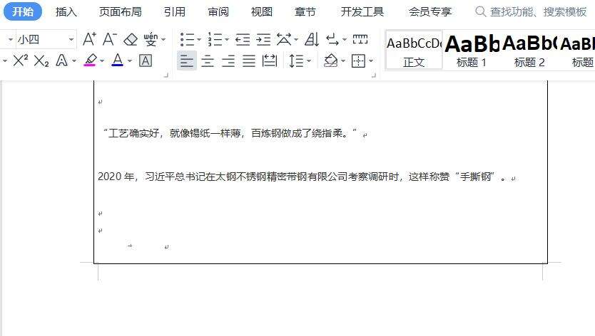
Task: Click the 查找功能 search box
Action: pyautogui.click(x=532, y=11)
